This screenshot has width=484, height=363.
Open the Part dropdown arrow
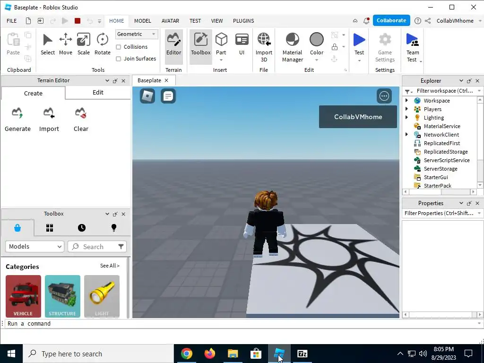(221, 60)
